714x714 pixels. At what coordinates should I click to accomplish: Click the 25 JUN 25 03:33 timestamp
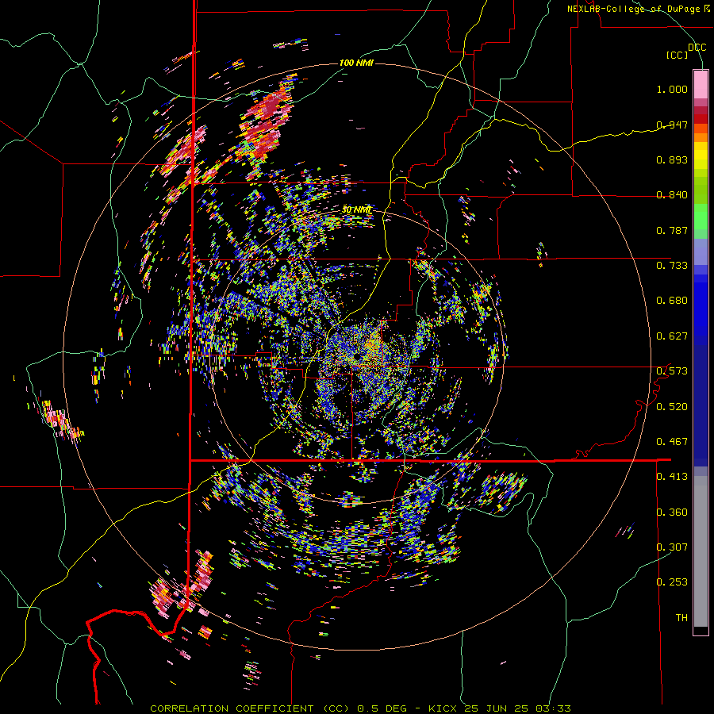pos(518,708)
